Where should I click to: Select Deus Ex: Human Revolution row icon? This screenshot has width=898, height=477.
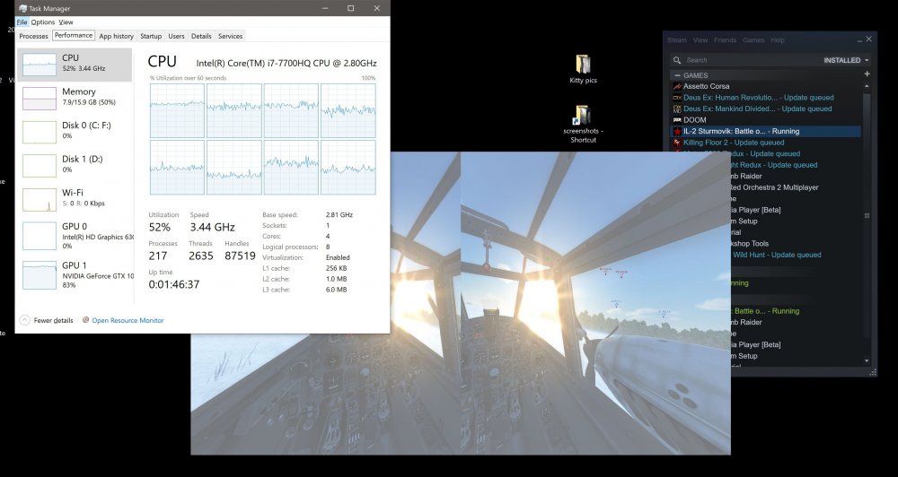tap(677, 98)
